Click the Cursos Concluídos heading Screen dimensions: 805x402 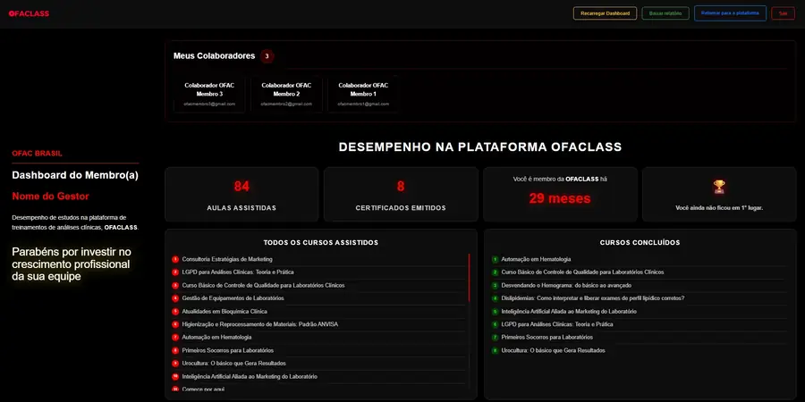(x=640, y=242)
